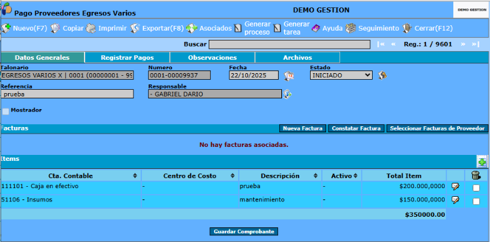The height and width of the screenshot is (242, 490).
Task: Click the Imprimir printer icon
Action: (91, 29)
